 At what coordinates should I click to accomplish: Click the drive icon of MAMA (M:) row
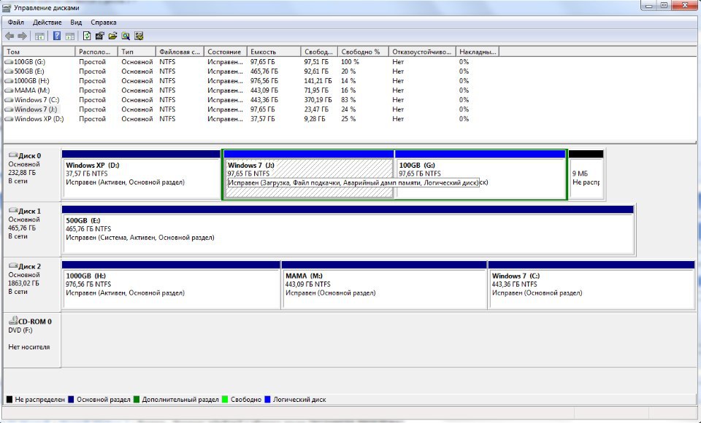point(9,90)
